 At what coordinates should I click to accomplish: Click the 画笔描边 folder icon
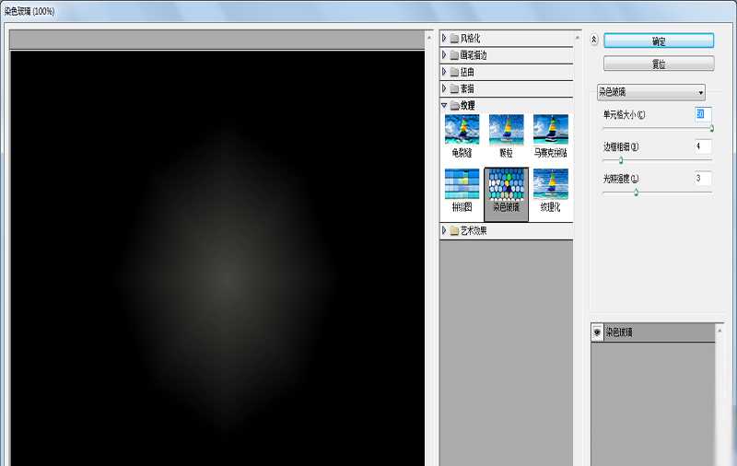click(454, 55)
